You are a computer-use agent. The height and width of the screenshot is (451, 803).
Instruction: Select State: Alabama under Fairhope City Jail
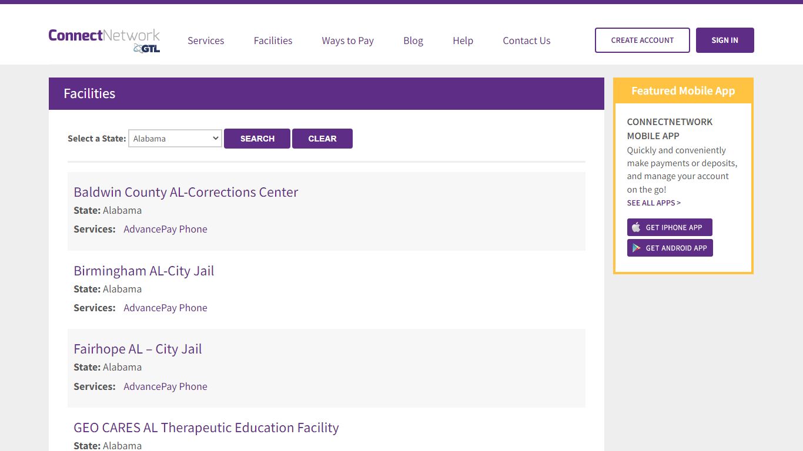(x=108, y=367)
